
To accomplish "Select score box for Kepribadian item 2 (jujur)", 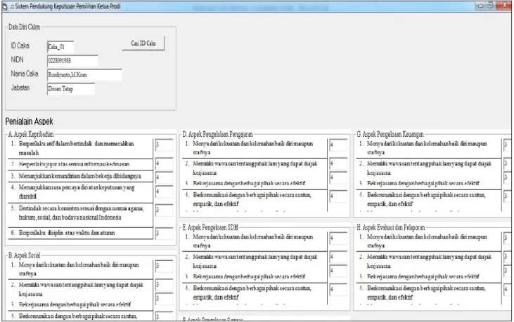I will [164, 163].
